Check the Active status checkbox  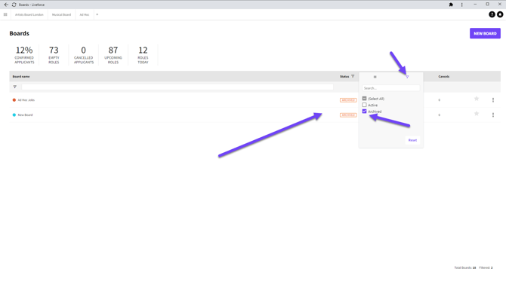[x=364, y=105]
